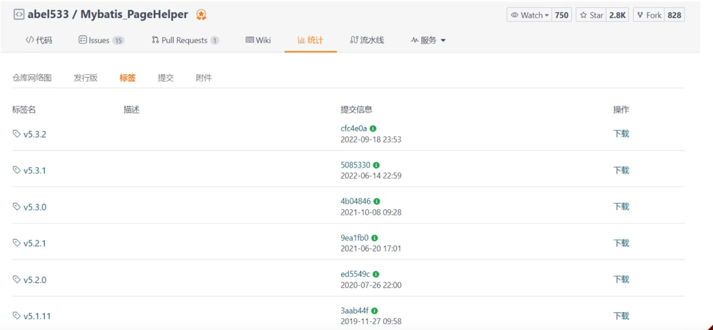
Task: Open the abel533 user link
Action: [x=48, y=15]
